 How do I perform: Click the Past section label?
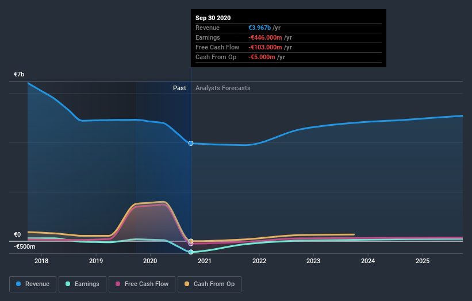pos(179,88)
